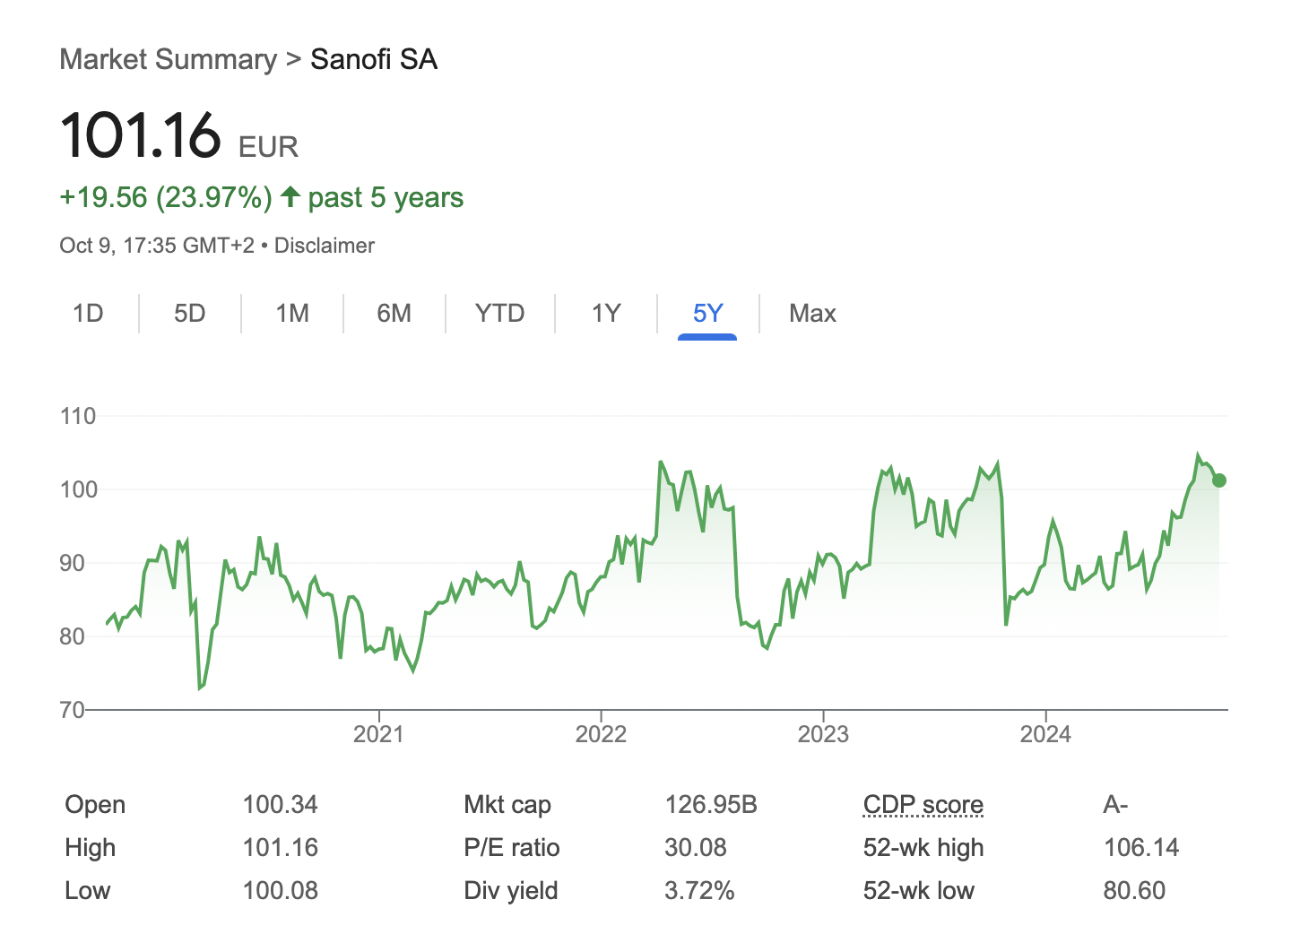The height and width of the screenshot is (934, 1300).
Task: Switch chart to 6M range
Action: tap(394, 314)
